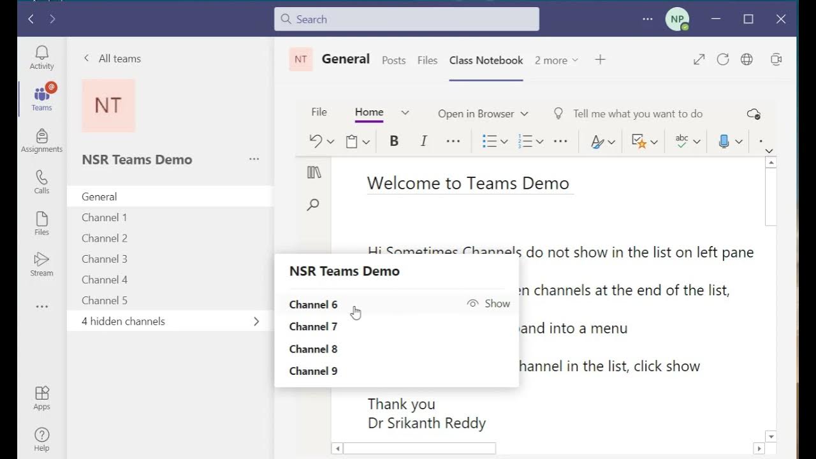Start a meeting with the Meet icon
This screenshot has width=816, height=459.
click(x=776, y=59)
